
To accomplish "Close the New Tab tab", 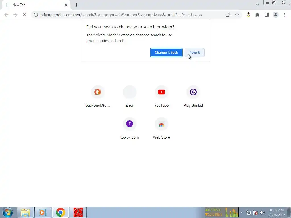I will pos(66,5).
